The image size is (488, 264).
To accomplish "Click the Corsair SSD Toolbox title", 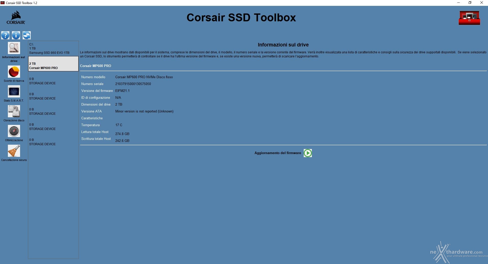I will (241, 18).
